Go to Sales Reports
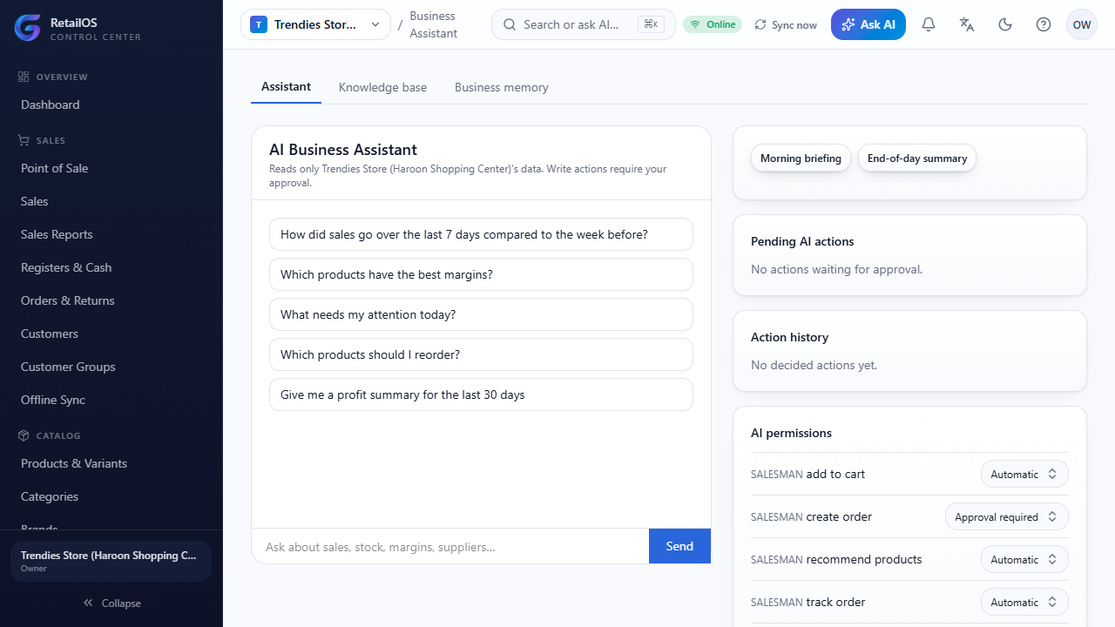Viewport: 1115px width, 627px height. [x=111, y=234]
